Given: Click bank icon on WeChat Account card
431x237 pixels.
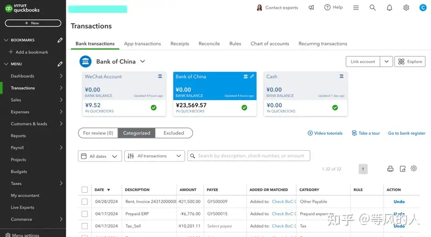Looking at the screenshot, I should (160, 76).
